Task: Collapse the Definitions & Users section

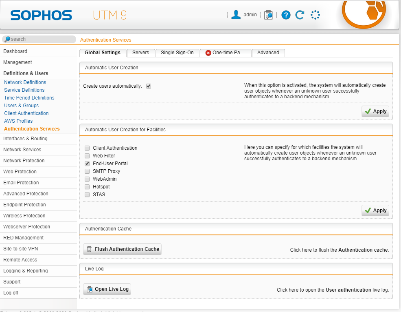Action: tap(26, 73)
